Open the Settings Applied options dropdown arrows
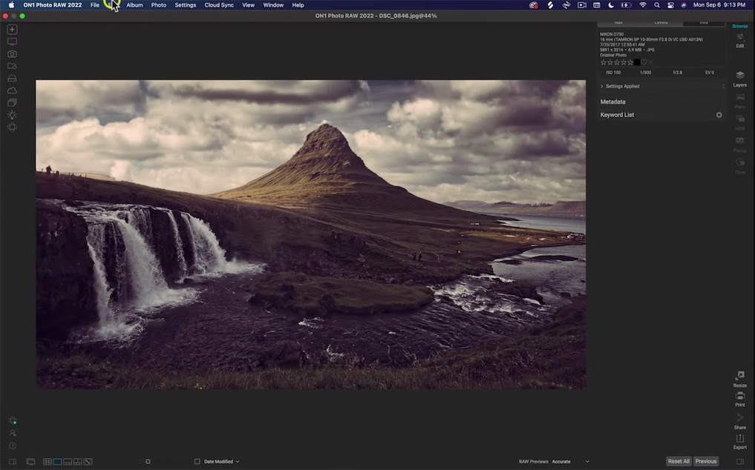The height and width of the screenshot is (470, 755). tap(723, 86)
